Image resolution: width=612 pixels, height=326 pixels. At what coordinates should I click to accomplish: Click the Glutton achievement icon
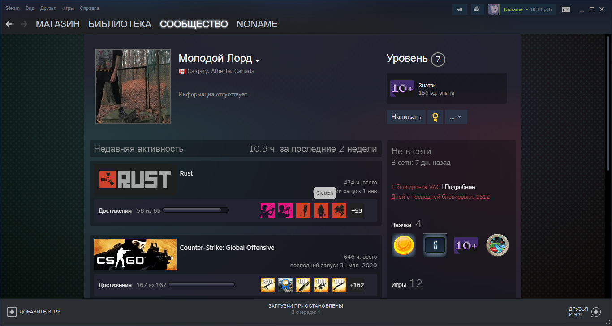(x=321, y=210)
